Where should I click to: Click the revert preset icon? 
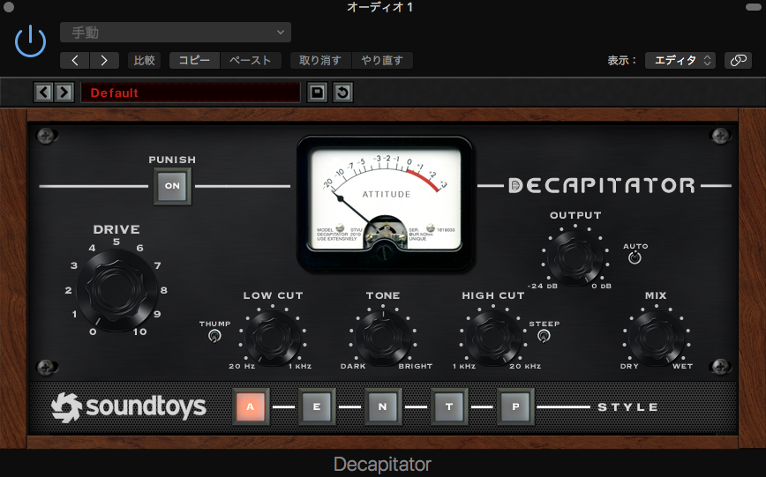[x=343, y=92]
